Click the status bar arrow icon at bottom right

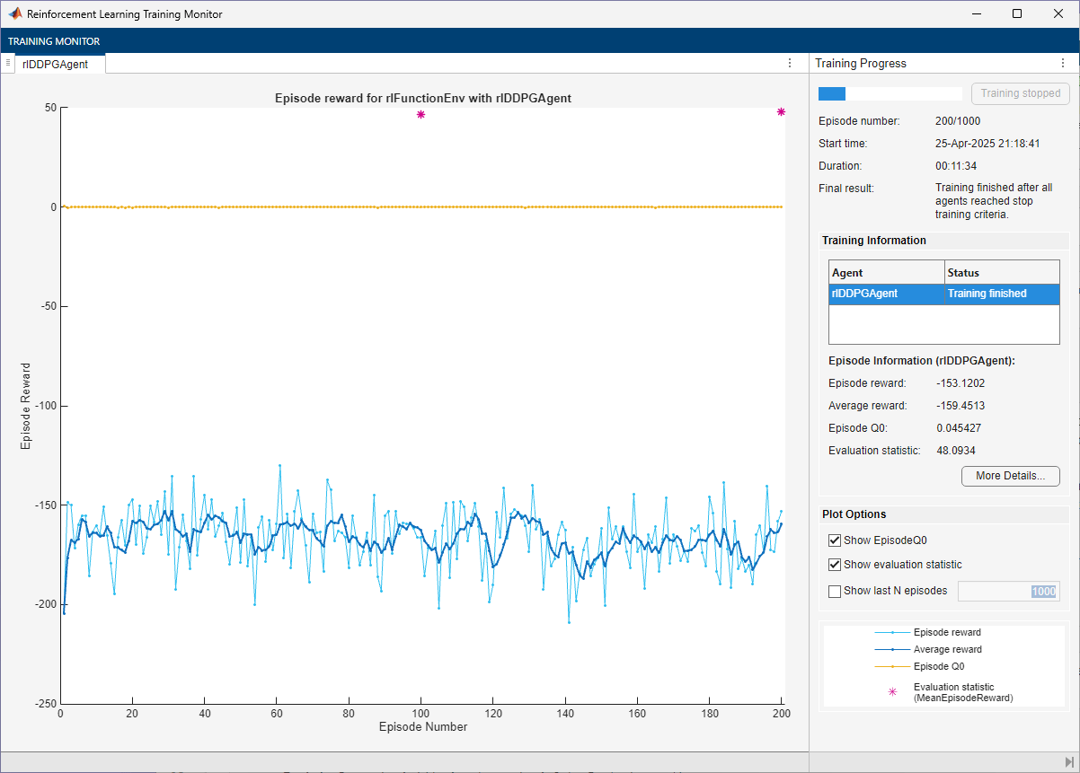coord(1069,761)
